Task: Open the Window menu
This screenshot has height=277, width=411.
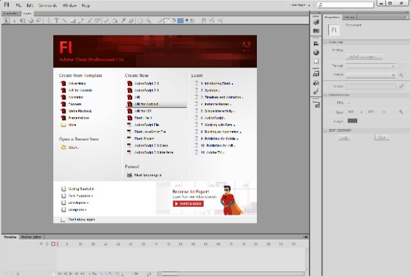Action: pyautogui.click(x=71, y=4)
